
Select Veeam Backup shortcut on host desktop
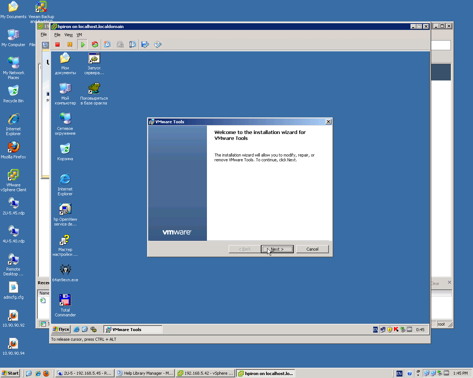tap(41, 12)
